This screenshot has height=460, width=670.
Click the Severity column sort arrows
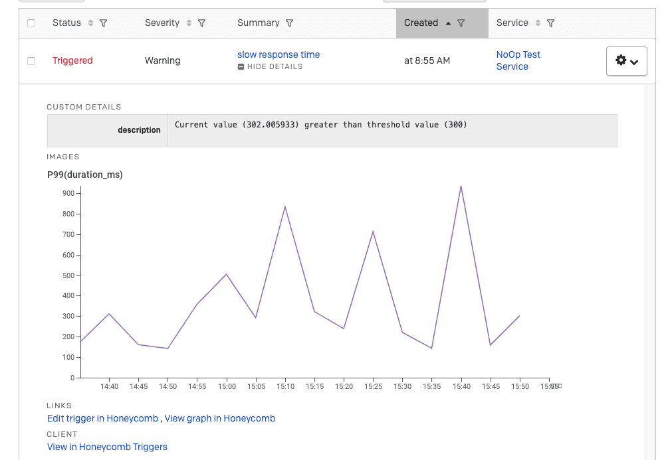[x=189, y=23]
